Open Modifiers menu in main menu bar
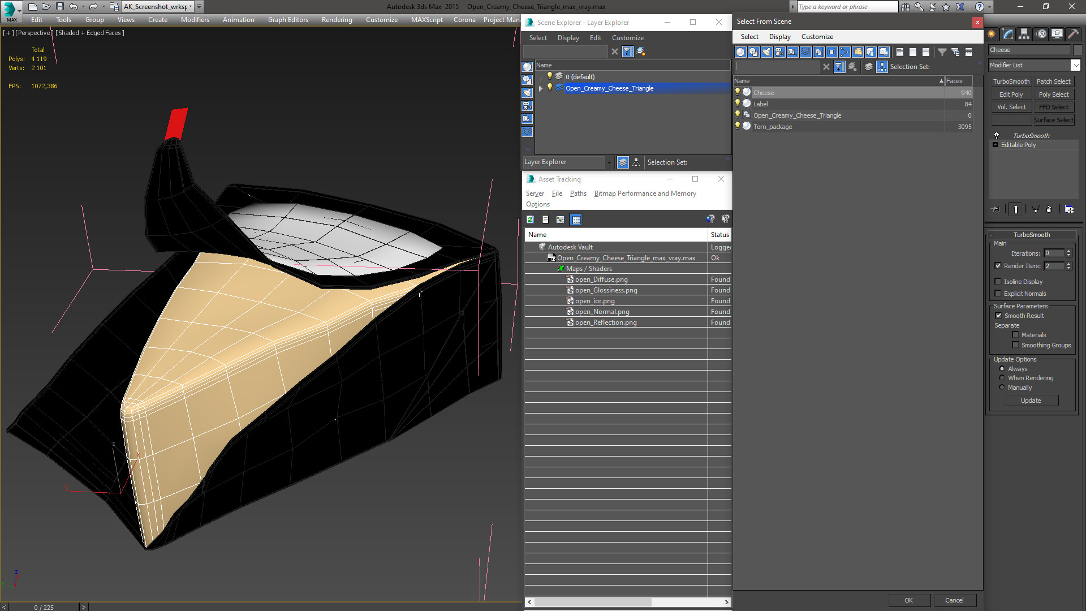This screenshot has width=1086, height=611. click(x=195, y=20)
